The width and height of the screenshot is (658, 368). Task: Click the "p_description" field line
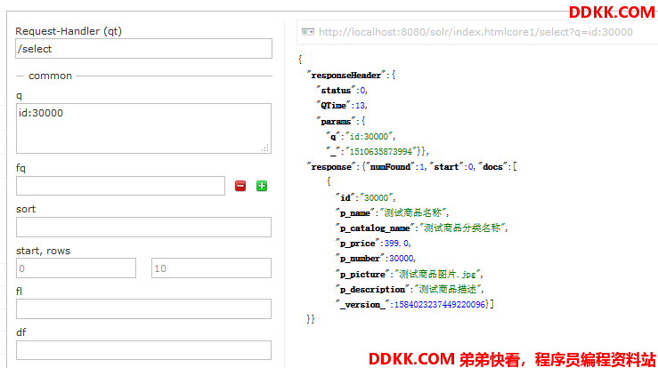point(410,289)
